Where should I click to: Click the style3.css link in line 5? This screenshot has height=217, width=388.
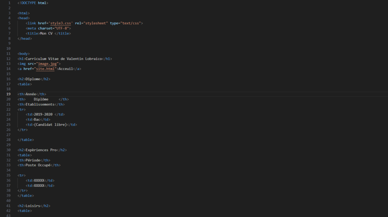(61, 23)
